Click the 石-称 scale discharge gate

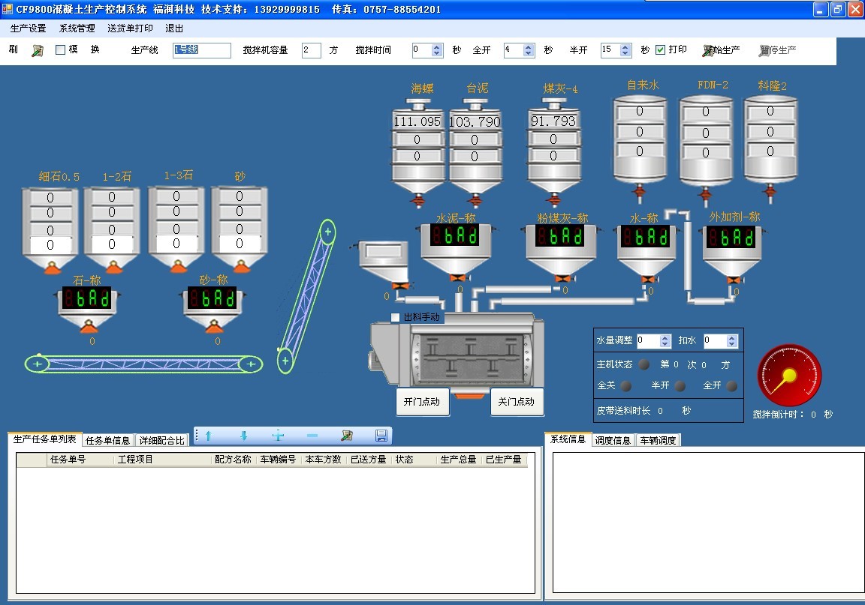pos(89,326)
